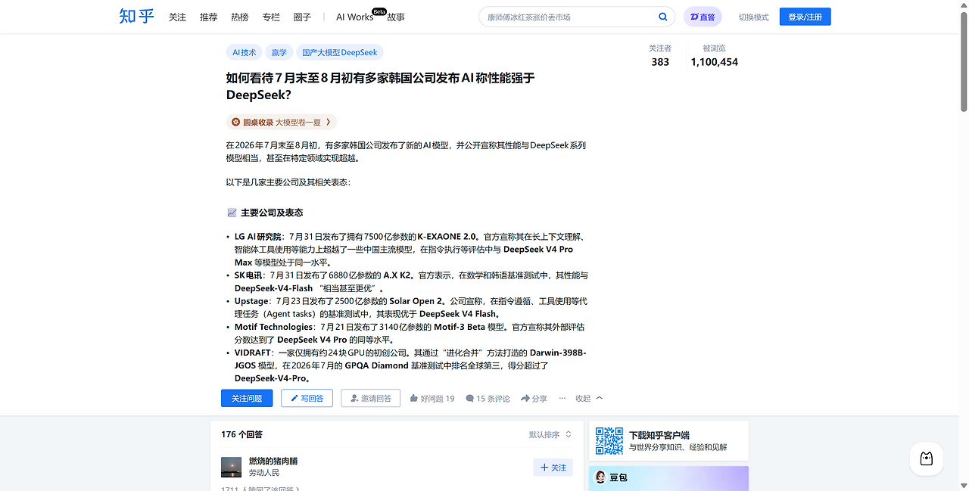Open the 15 条评论 comments
Viewport: 969px width, 491px height.
[x=488, y=399]
